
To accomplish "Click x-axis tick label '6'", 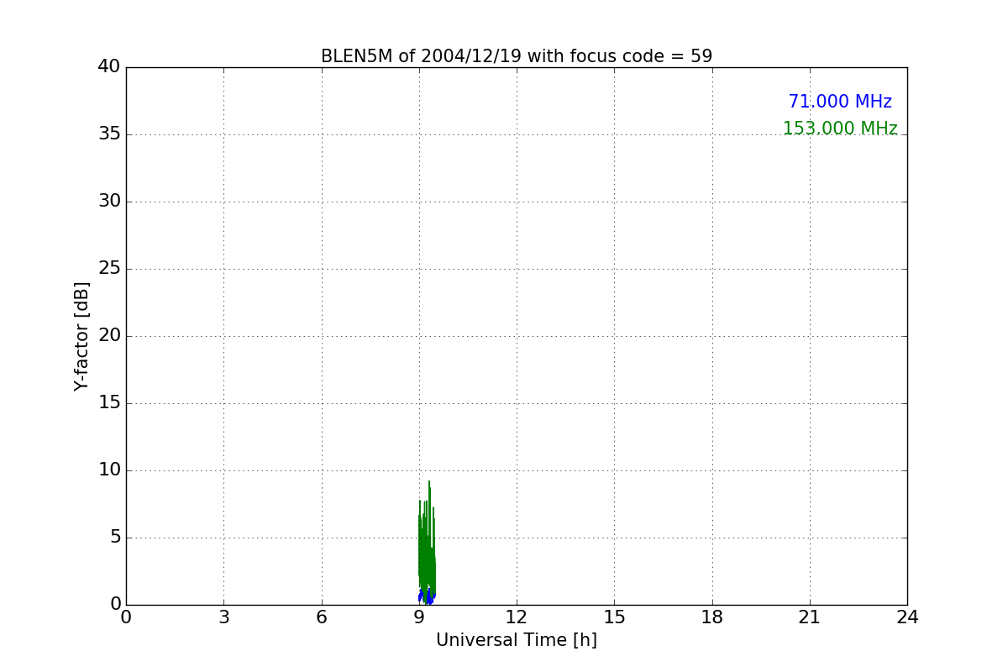I will tap(321, 617).
